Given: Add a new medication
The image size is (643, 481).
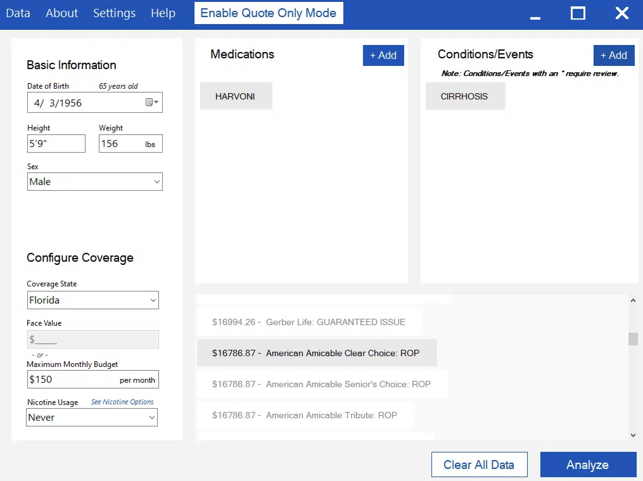Looking at the screenshot, I should coord(383,55).
